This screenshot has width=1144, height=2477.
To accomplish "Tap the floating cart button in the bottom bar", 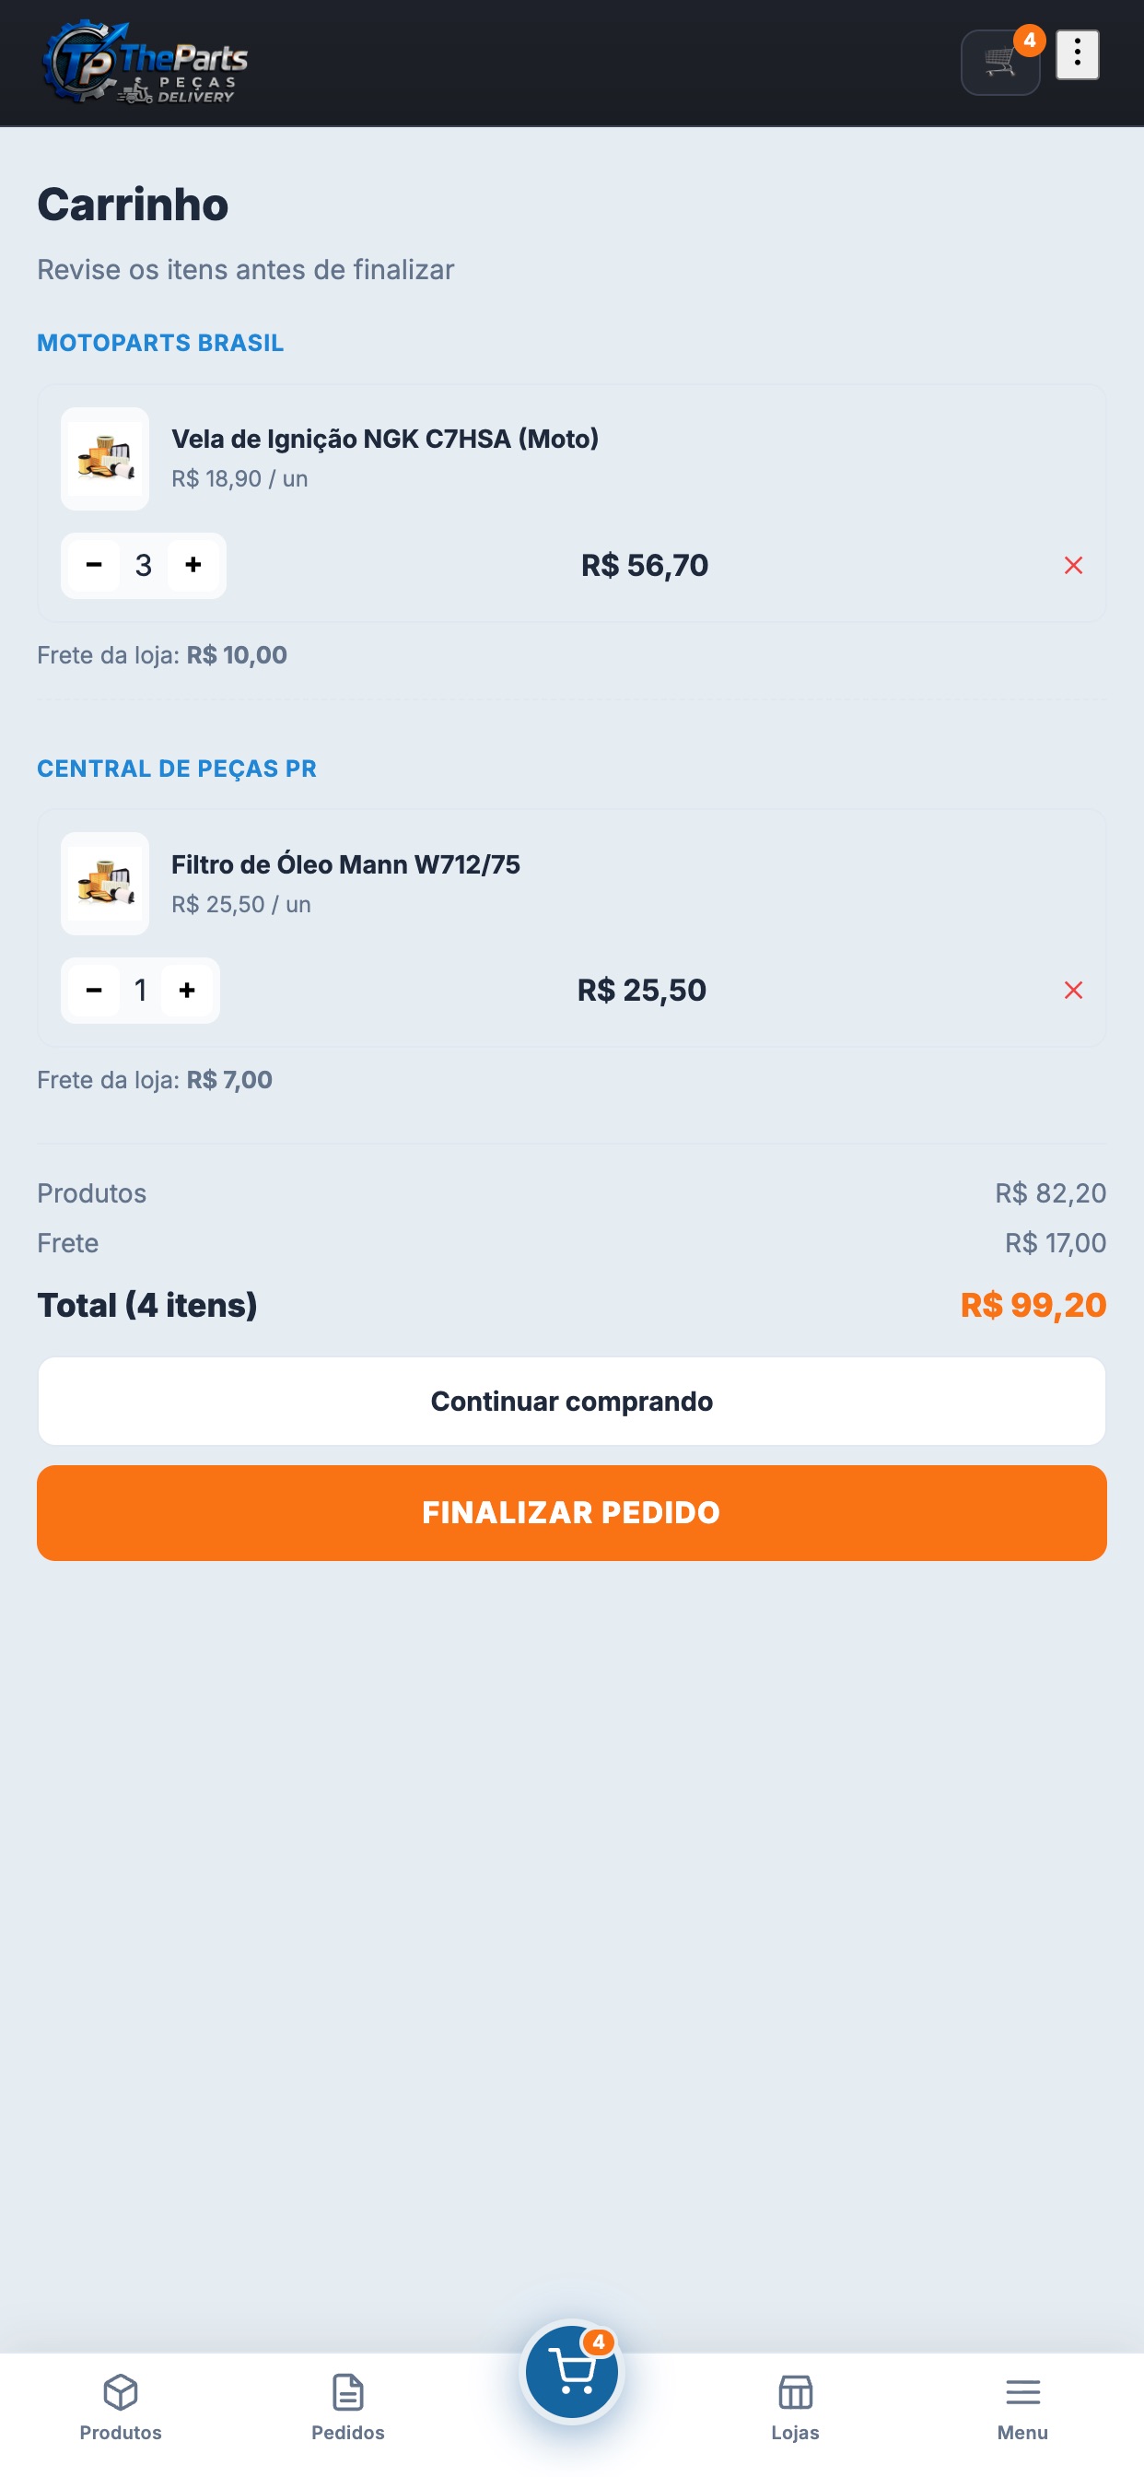I will pos(572,2372).
